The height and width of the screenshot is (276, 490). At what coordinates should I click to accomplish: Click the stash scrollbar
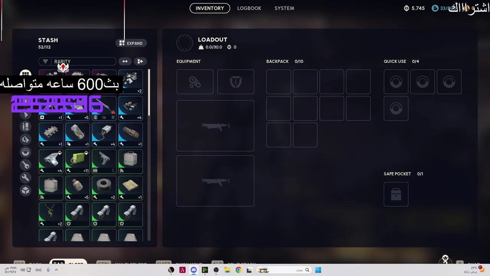[x=149, y=92]
